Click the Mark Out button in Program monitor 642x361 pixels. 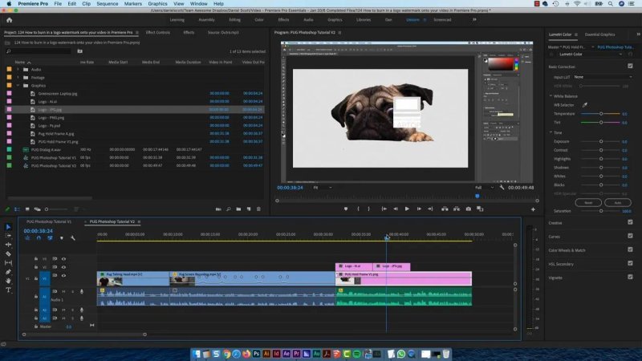point(369,209)
